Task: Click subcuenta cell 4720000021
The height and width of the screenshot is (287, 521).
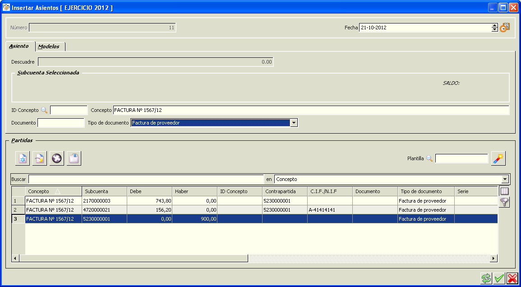Action: pyautogui.click(x=104, y=210)
